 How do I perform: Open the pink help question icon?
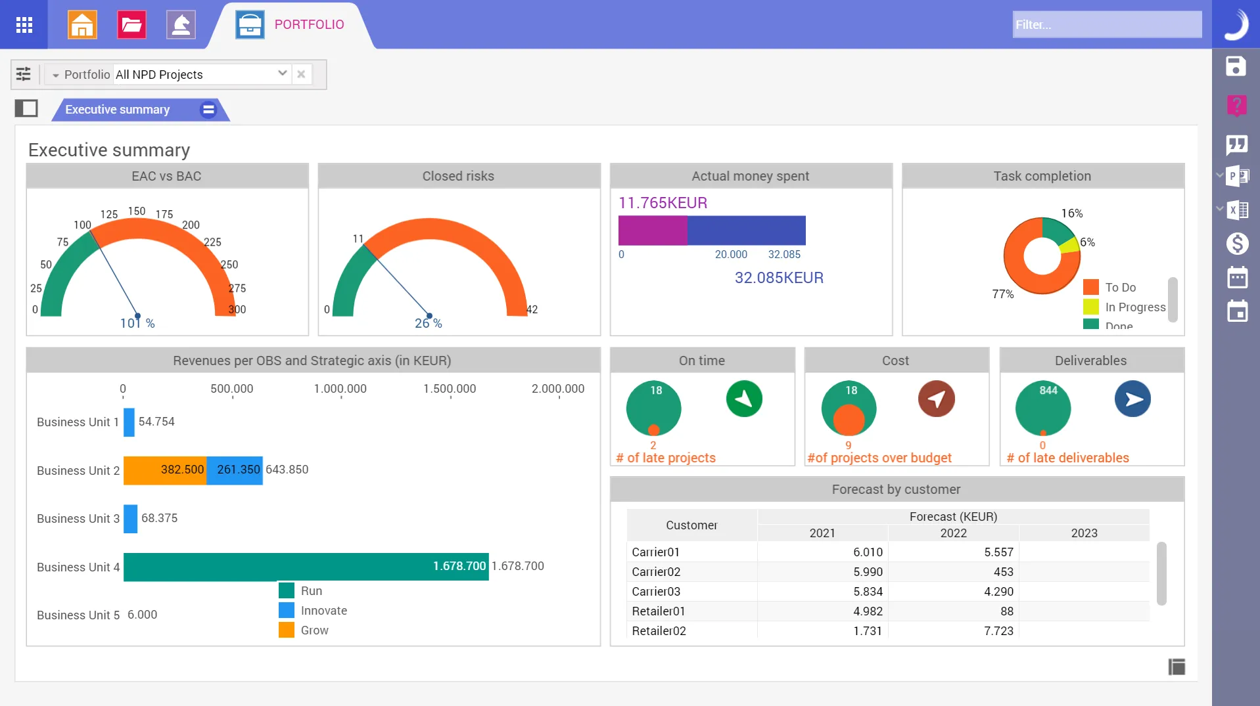tap(1236, 105)
